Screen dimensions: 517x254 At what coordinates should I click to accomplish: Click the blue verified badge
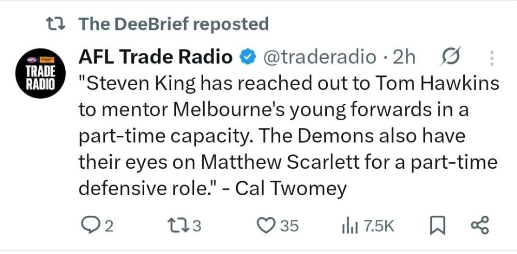coord(249,57)
